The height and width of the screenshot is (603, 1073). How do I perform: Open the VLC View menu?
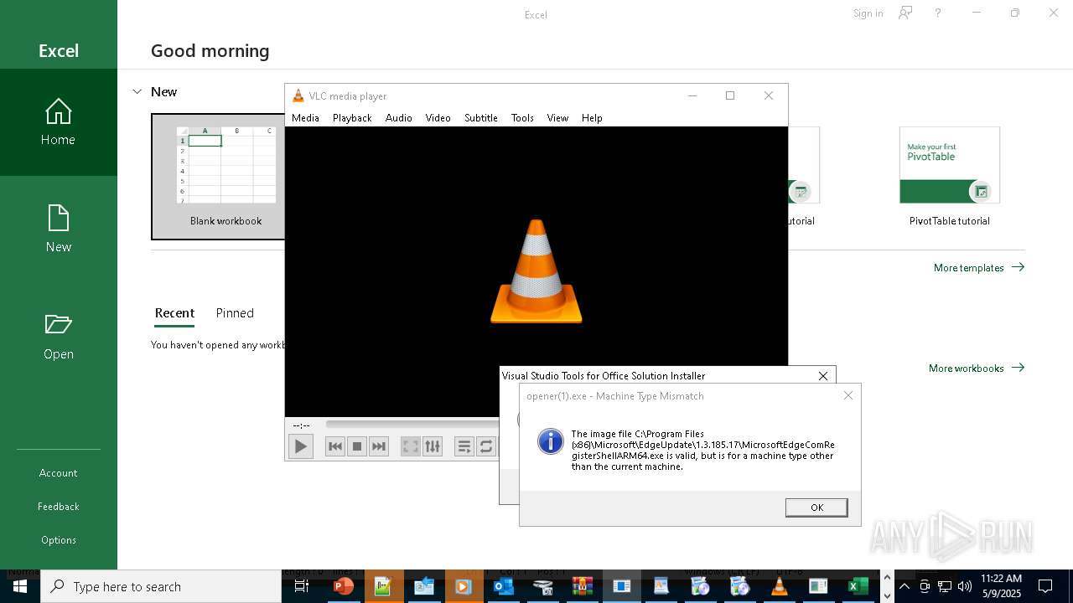coord(557,118)
